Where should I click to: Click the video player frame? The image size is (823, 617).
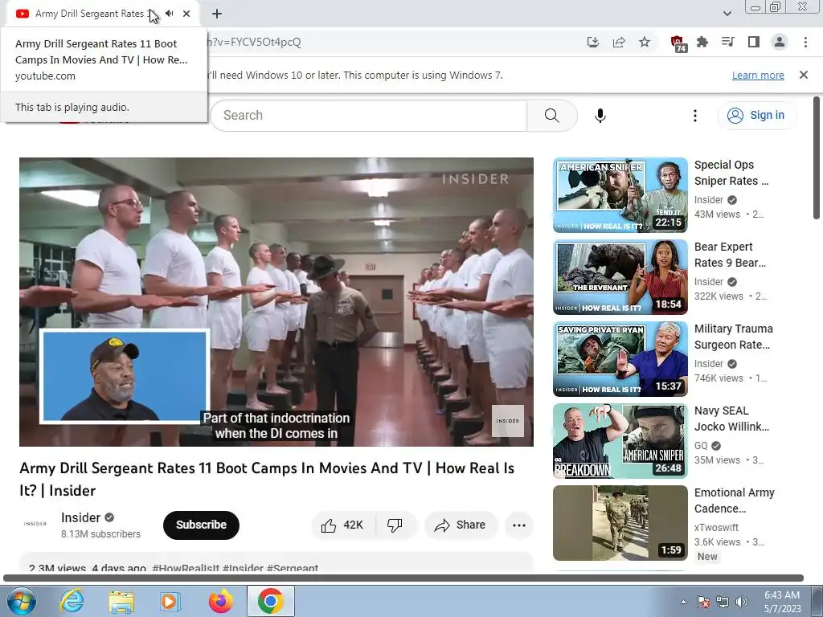(276, 302)
